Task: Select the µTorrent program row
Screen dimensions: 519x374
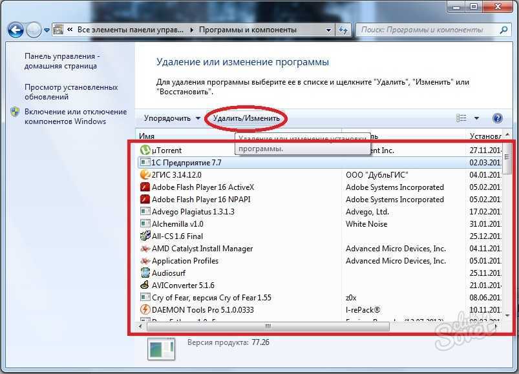Action: 319,151
